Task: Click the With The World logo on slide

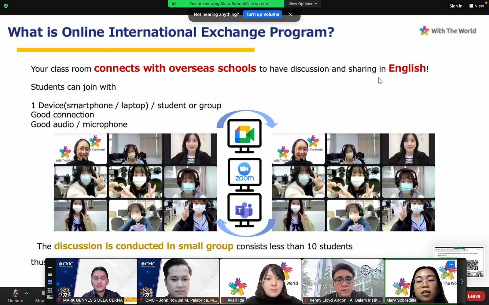Action: 447,30
